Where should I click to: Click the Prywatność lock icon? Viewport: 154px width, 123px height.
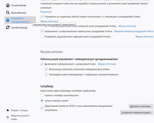(x=8, y=20)
